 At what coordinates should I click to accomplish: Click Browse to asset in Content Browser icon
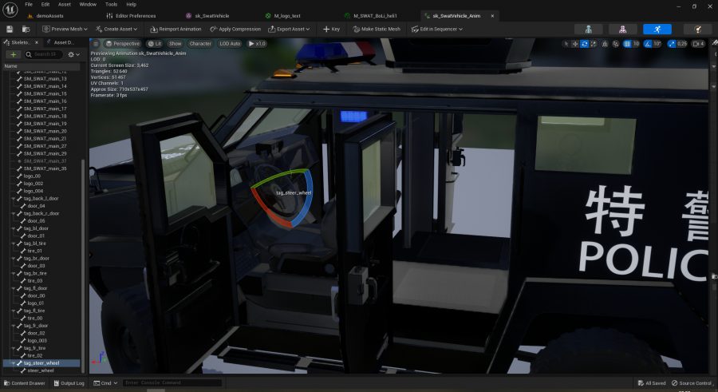coord(26,29)
